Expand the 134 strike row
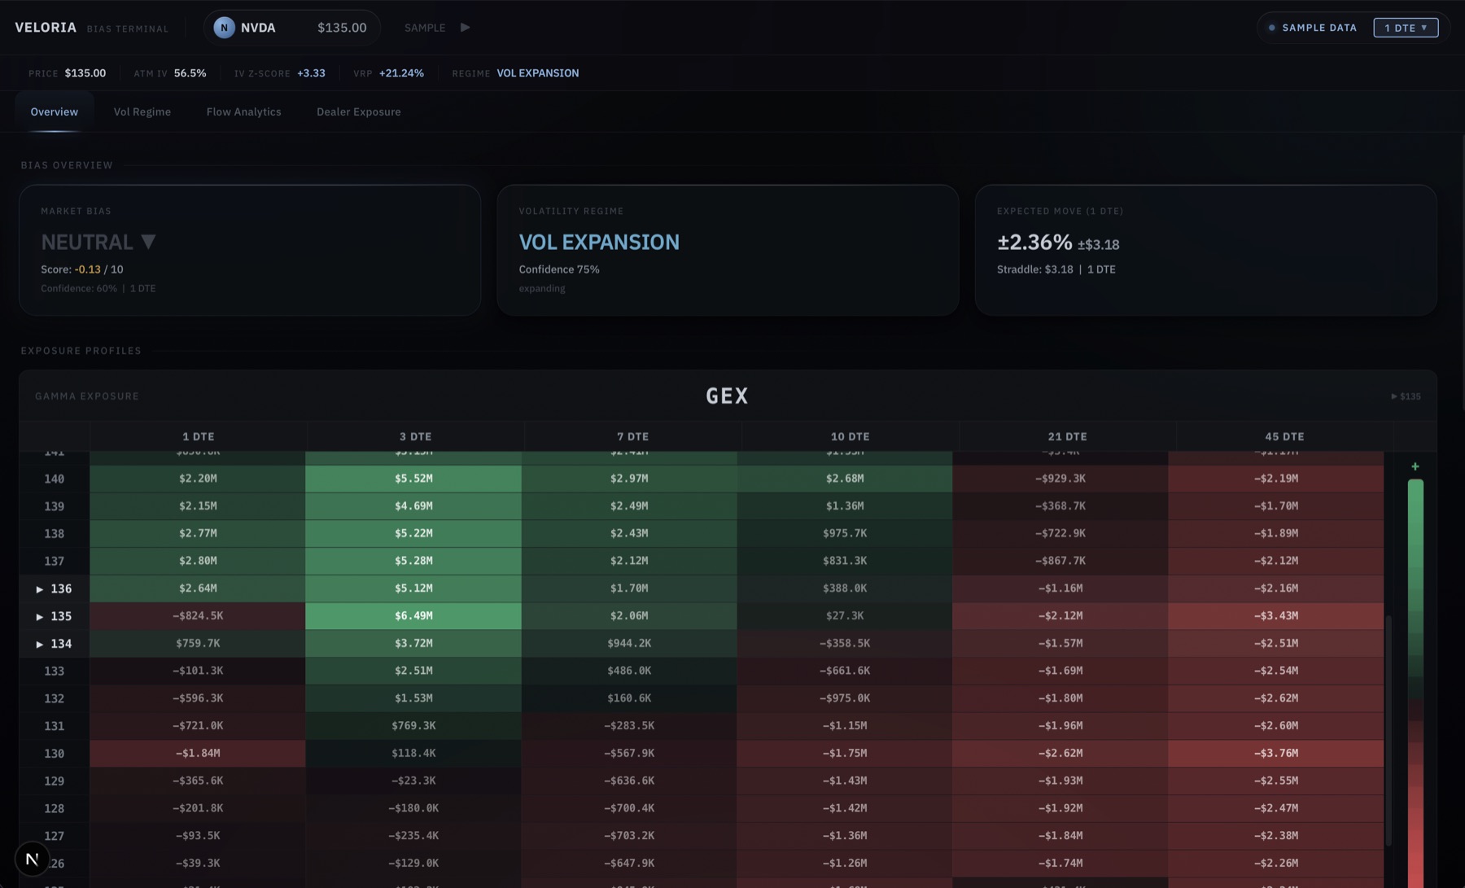The image size is (1465, 888). 40,644
